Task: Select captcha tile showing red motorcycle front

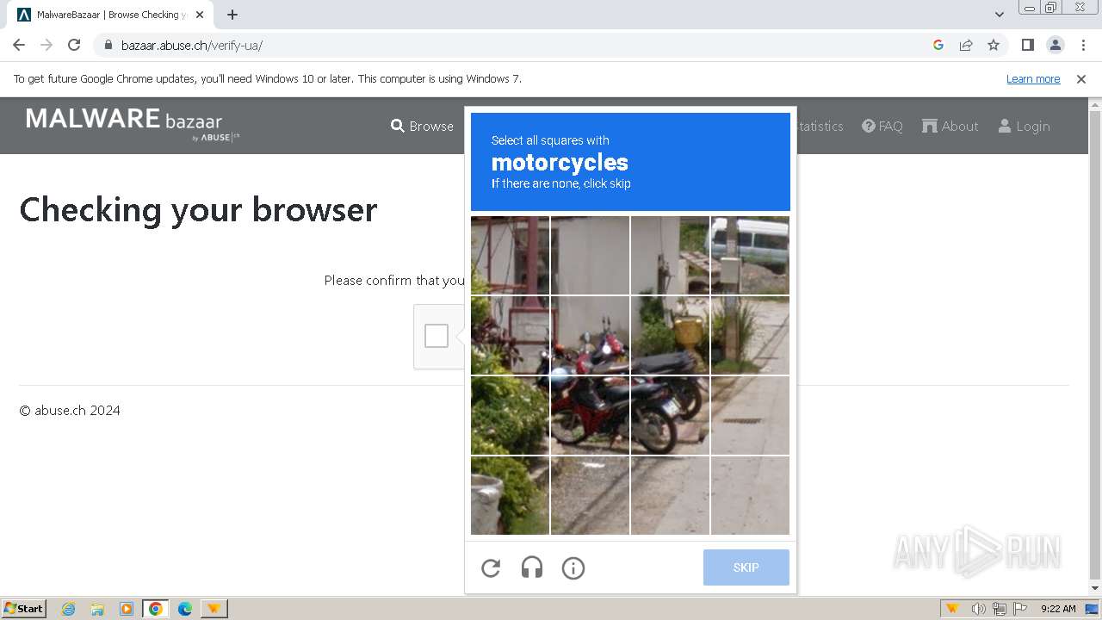Action: [591, 336]
